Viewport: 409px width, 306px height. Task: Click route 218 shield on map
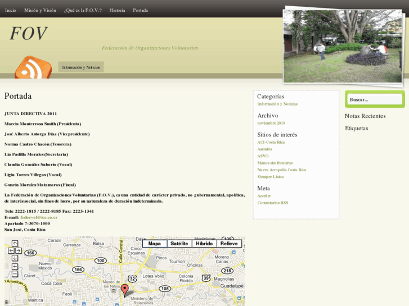[x=227, y=271]
